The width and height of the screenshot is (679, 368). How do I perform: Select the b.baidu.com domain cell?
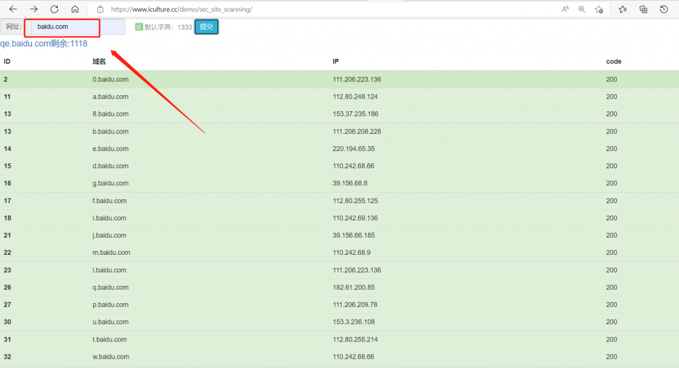(111, 132)
